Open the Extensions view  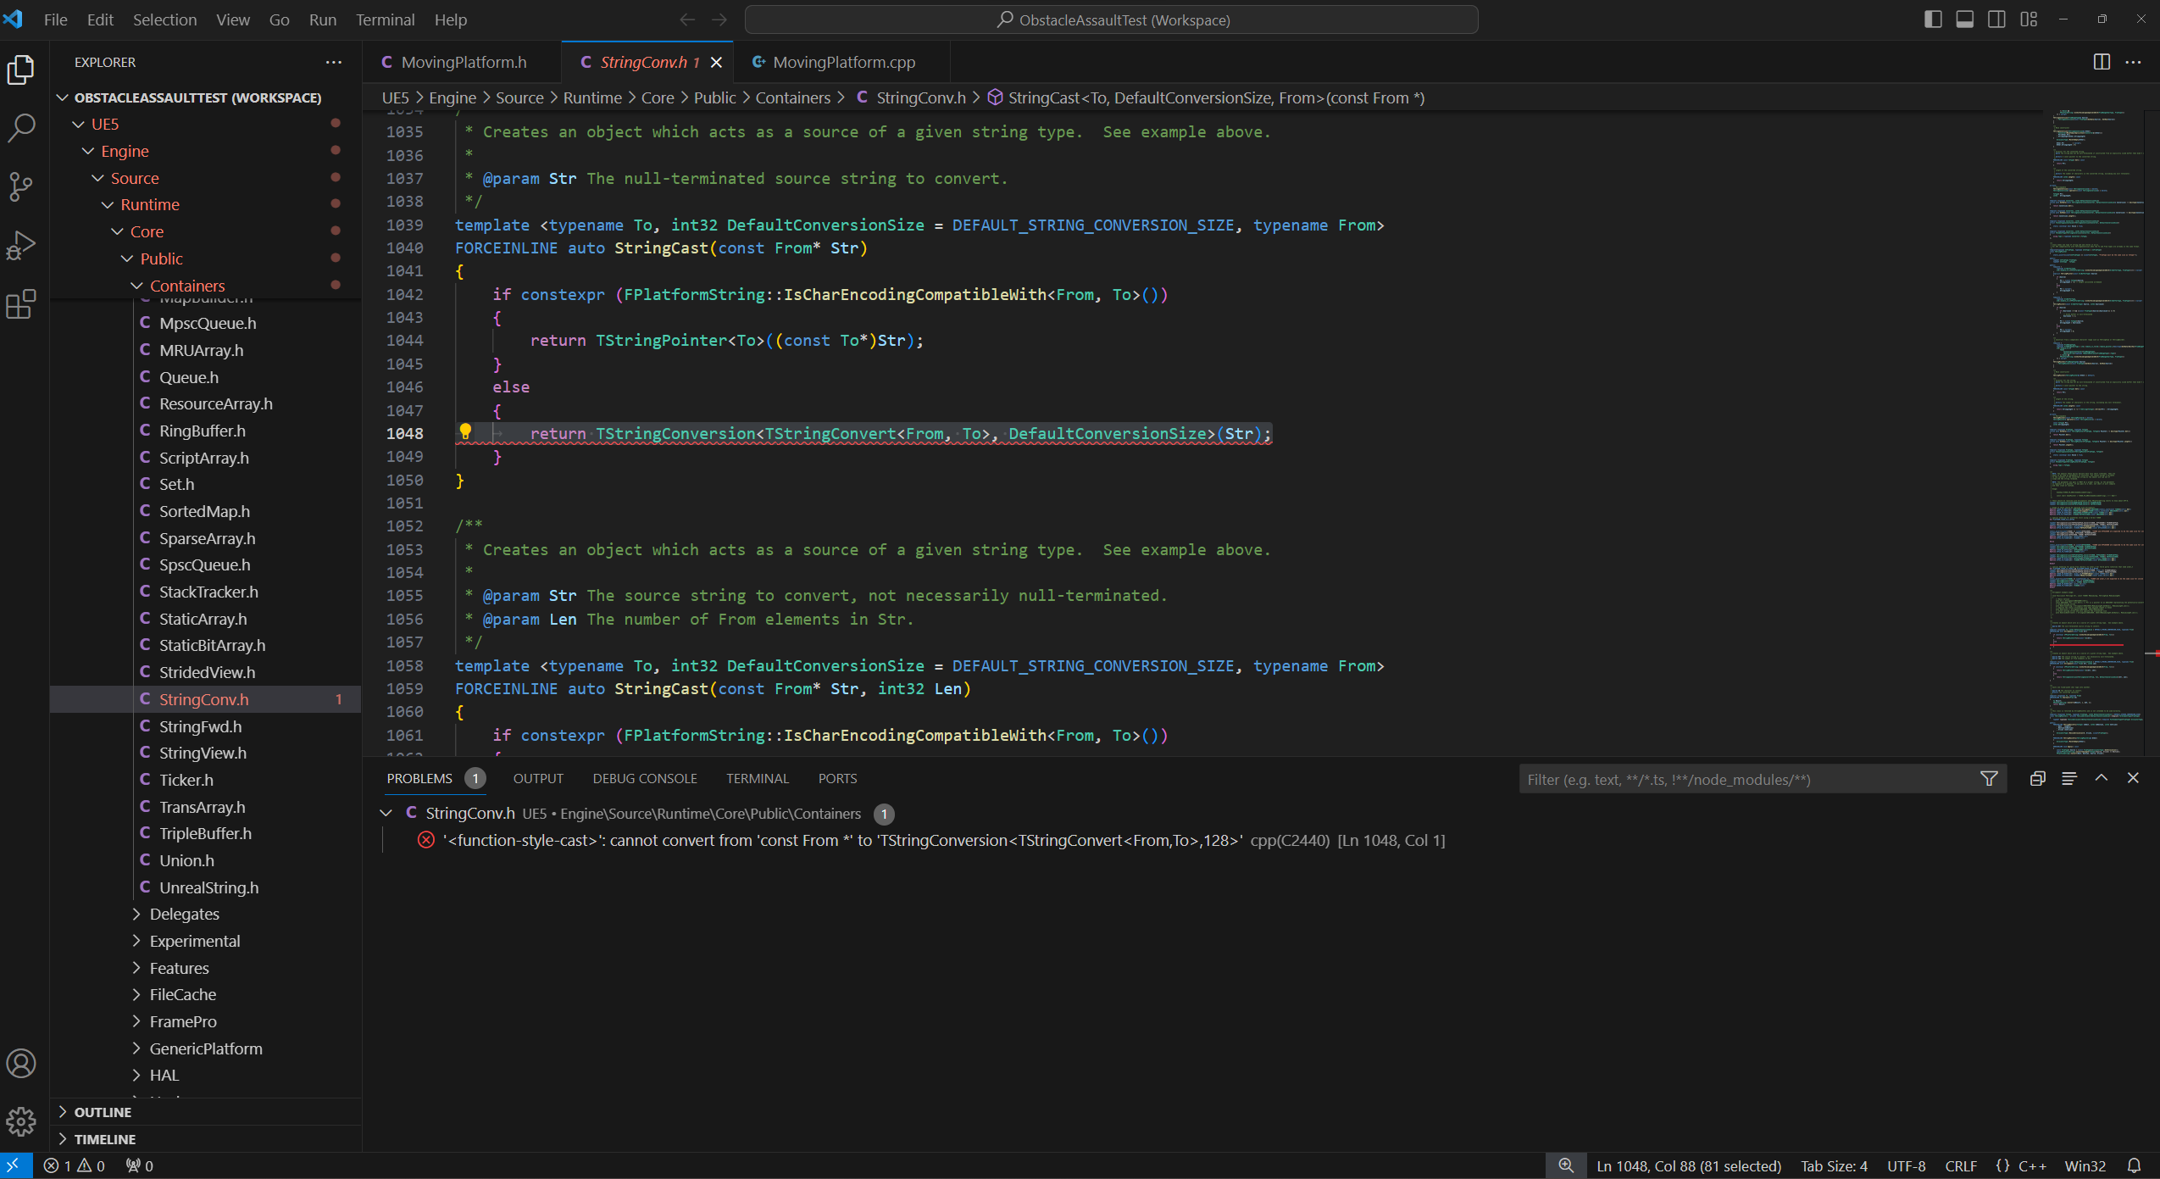21,304
